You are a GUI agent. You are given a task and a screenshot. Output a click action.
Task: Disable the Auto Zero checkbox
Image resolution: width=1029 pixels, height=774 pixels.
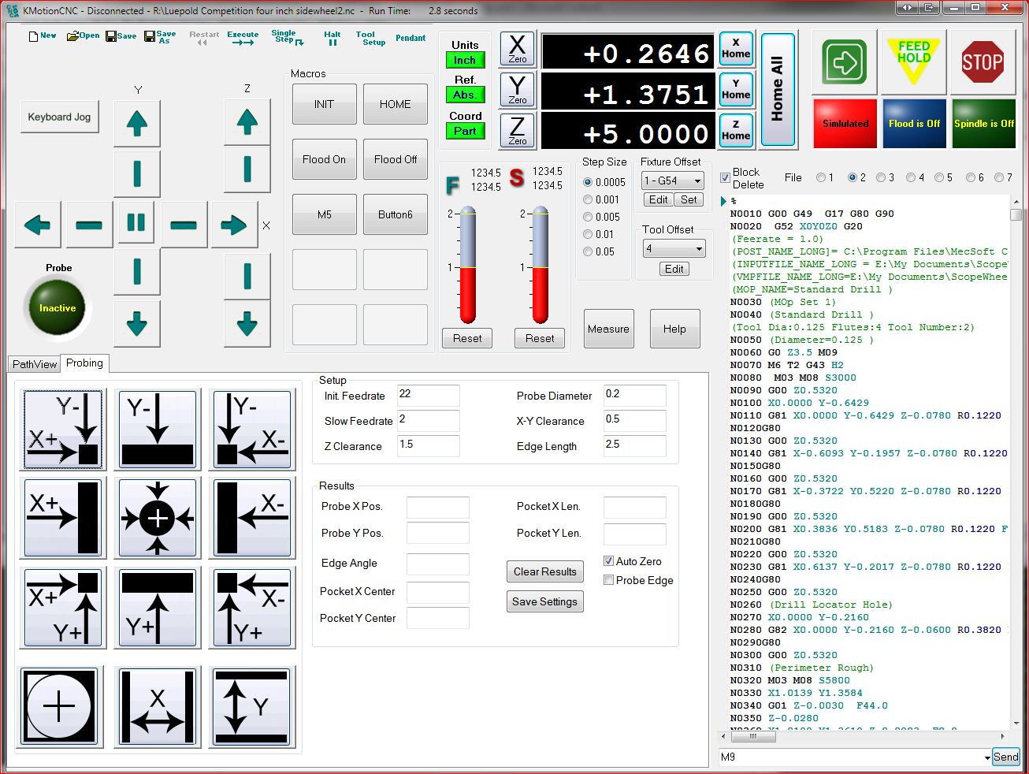click(x=608, y=561)
